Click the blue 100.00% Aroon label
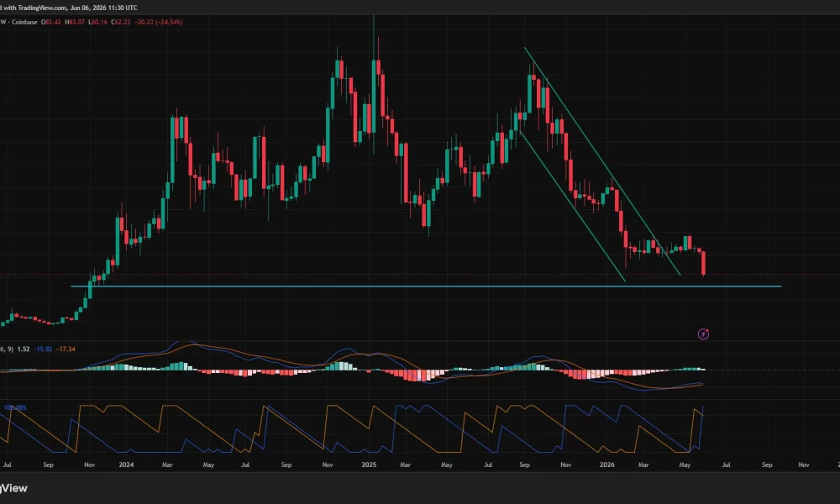 (15, 407)
